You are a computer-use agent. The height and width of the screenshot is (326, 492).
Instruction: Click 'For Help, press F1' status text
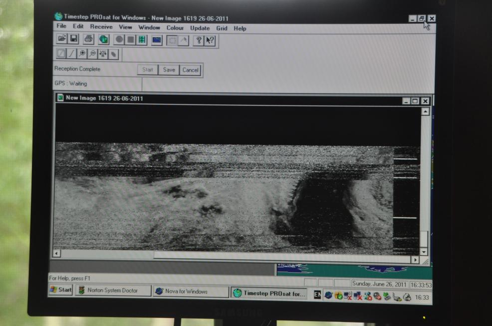point(69,278)
